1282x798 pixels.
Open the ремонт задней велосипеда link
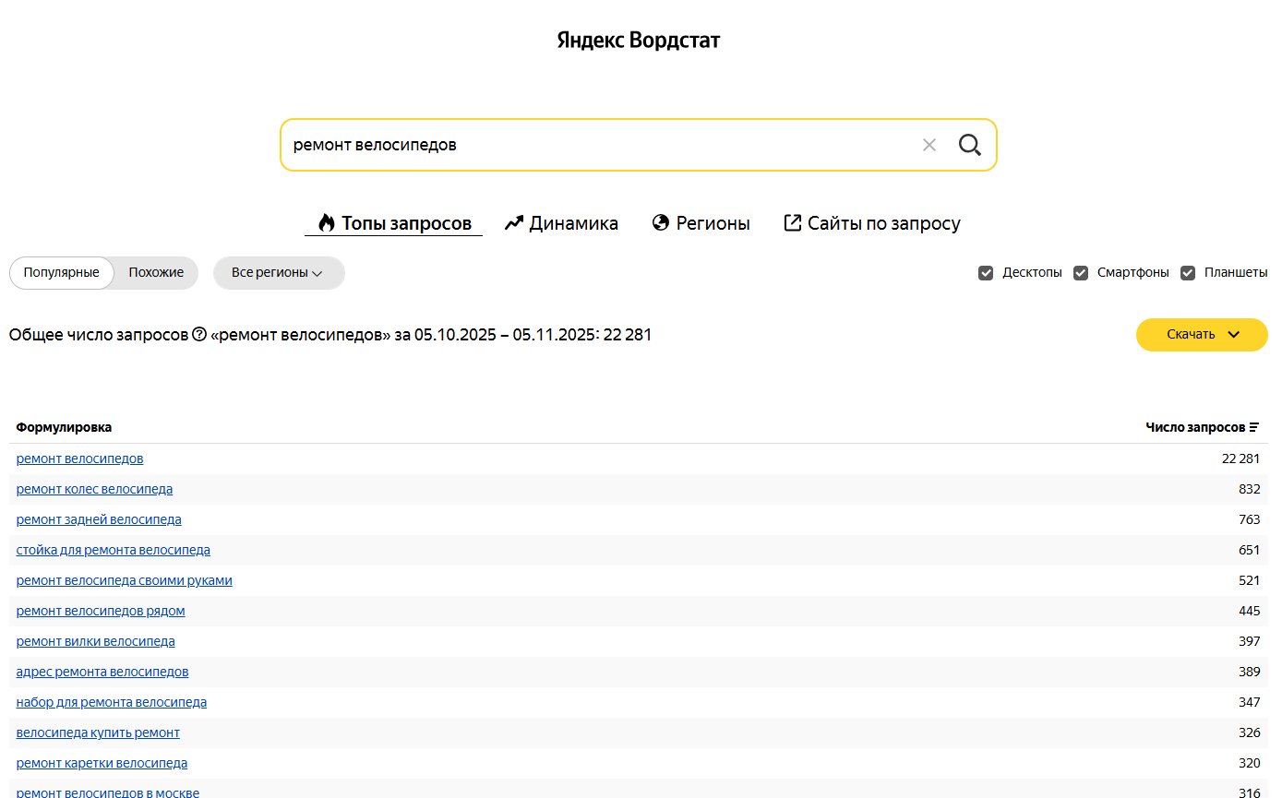[99, 519]
